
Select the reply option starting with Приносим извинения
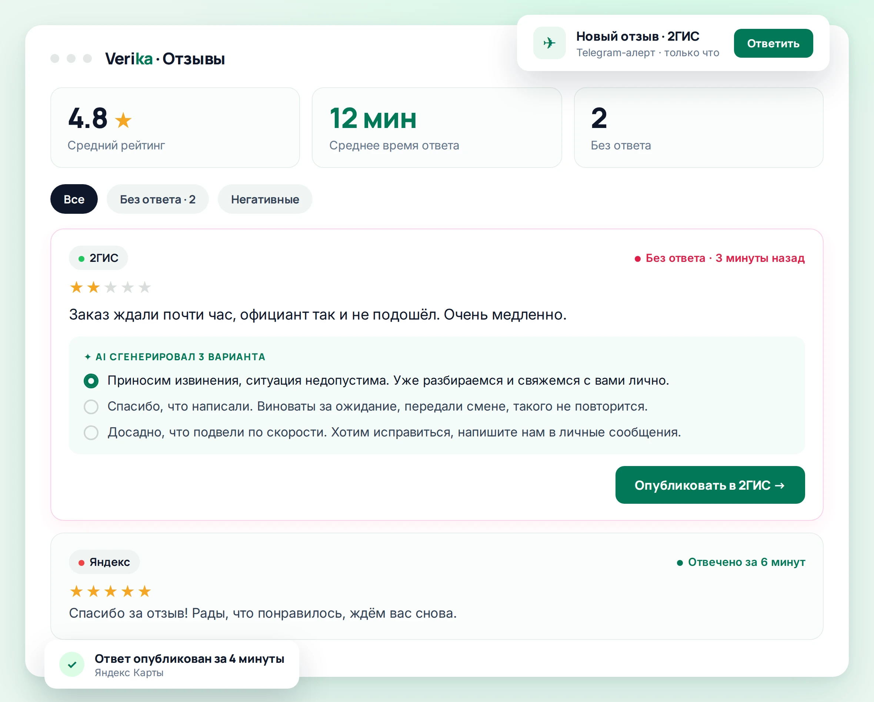click(91, 381)
